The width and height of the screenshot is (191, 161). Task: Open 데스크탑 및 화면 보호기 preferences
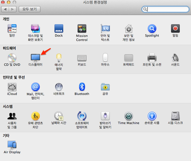[x=35, y=29]
